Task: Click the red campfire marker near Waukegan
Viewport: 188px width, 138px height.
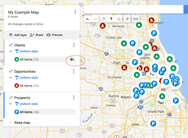Action: click(151, 20)
